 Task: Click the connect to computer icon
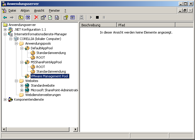tap(82, 17)
